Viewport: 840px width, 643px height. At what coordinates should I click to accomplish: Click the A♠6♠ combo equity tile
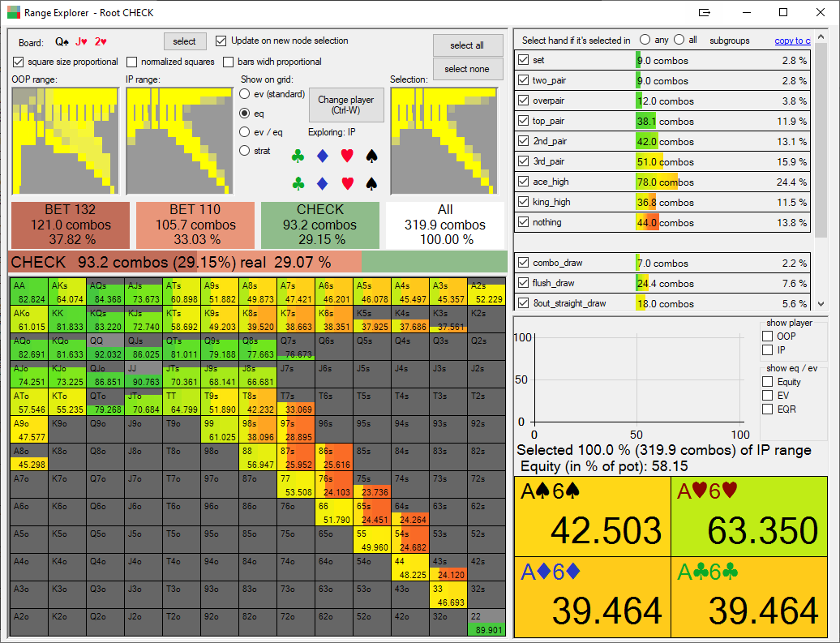tap(593, 517)
